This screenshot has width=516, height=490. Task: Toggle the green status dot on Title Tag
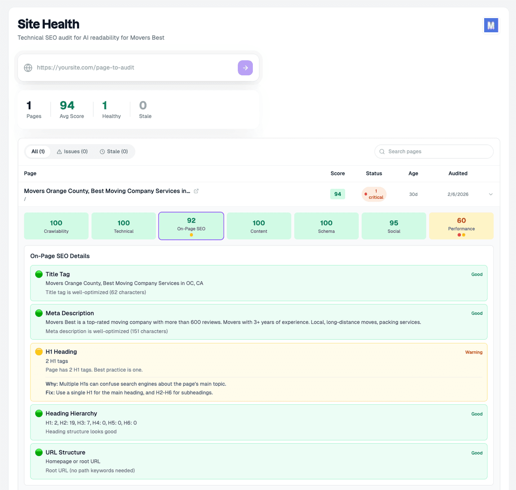pos(39,274)
